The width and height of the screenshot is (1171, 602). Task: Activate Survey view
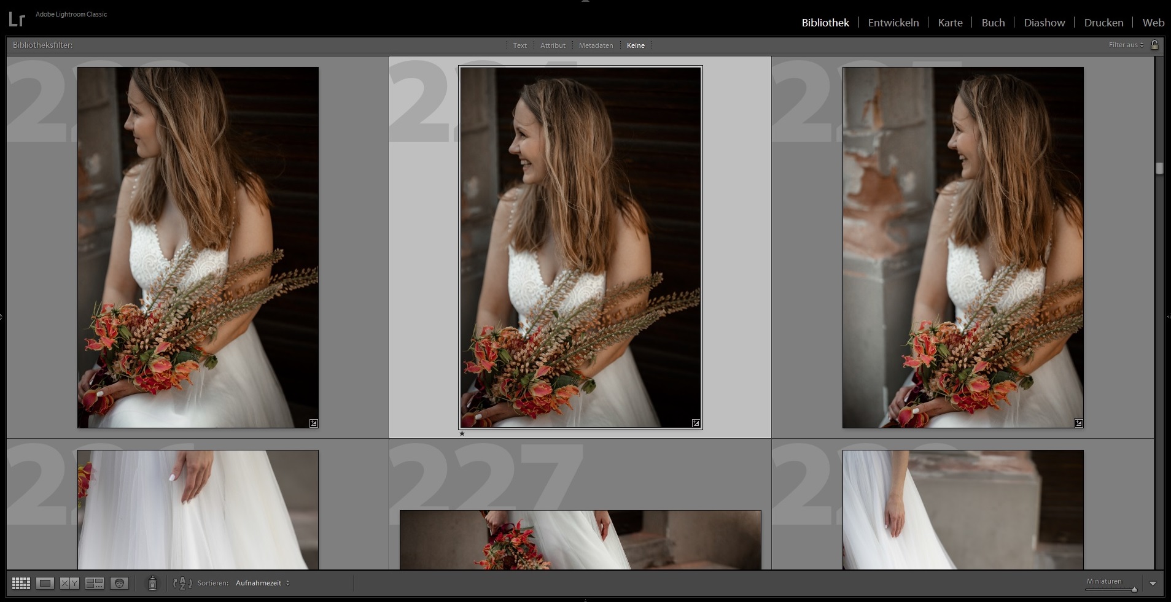[95, 583]
